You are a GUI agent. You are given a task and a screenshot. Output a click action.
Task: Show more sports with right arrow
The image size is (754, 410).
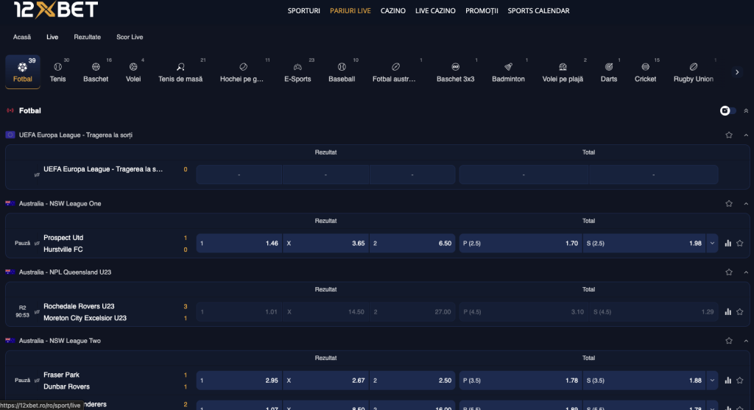pos(737,72)
